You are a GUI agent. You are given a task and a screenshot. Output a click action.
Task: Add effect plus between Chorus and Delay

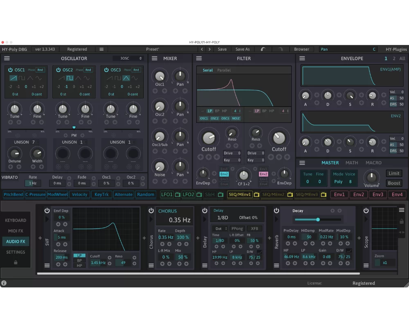pos(198,238)
